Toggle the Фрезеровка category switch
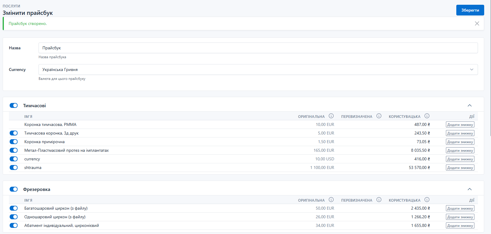This screenshot has width=491, height=234. (x=14, y=189)
